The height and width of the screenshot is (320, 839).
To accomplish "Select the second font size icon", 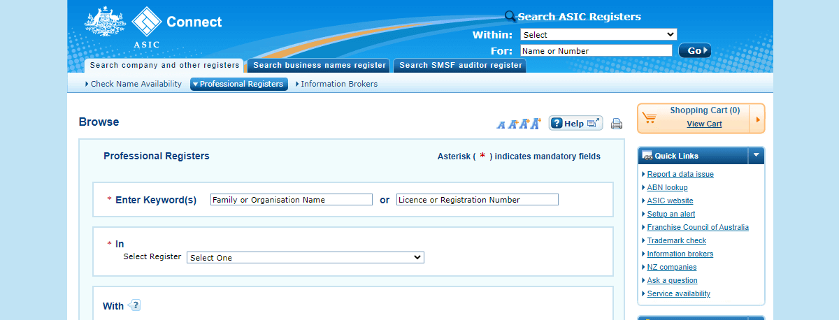I will coord(512,124).
